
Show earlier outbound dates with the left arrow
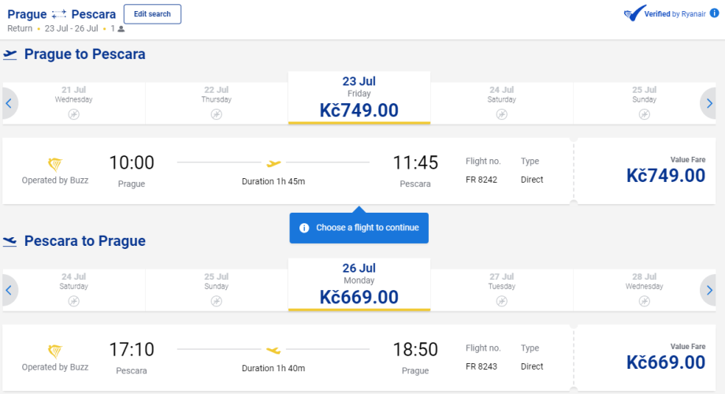9,103
